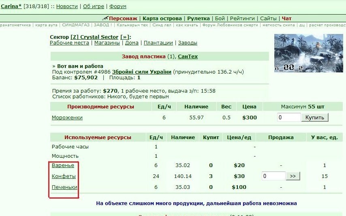Click the Мороженки price $300
346x216 pixels.
tap(250, 117)
